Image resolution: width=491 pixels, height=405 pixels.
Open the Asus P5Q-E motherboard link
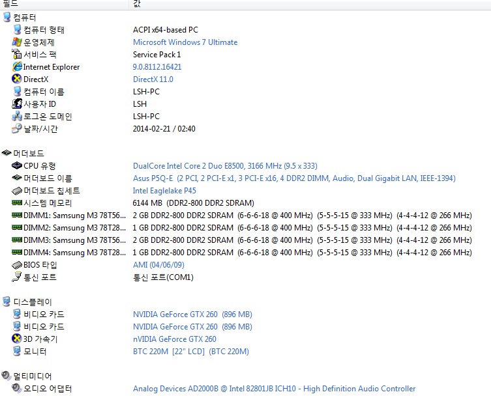tap(294, 178)
